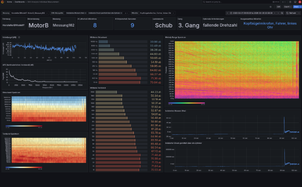Click the 71.36 dB octave band value
302x187 pixels.
(155, 78)
